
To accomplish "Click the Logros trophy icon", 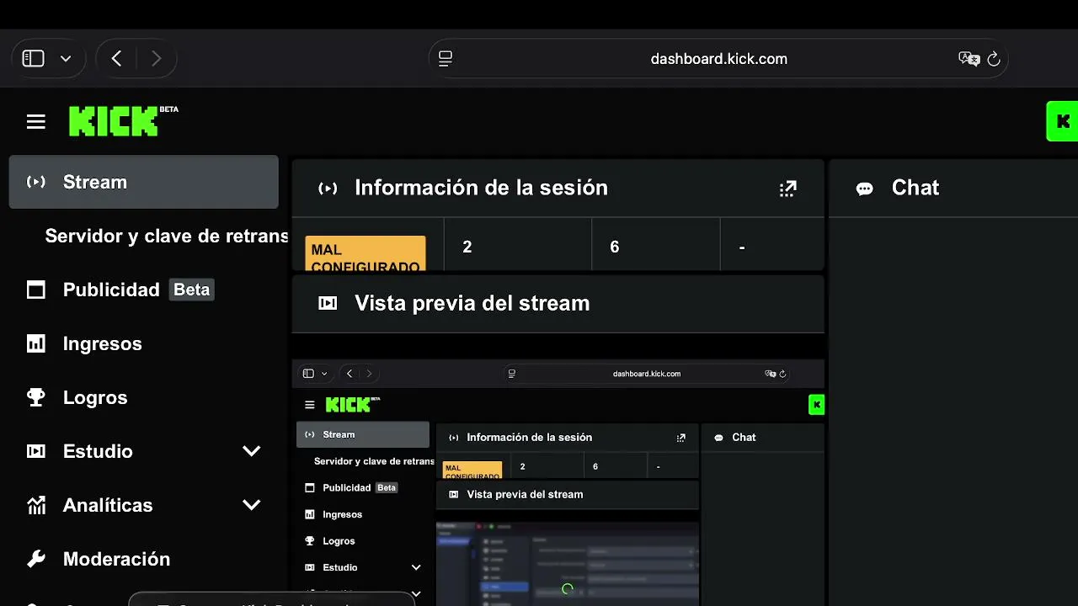I will 36,397.
